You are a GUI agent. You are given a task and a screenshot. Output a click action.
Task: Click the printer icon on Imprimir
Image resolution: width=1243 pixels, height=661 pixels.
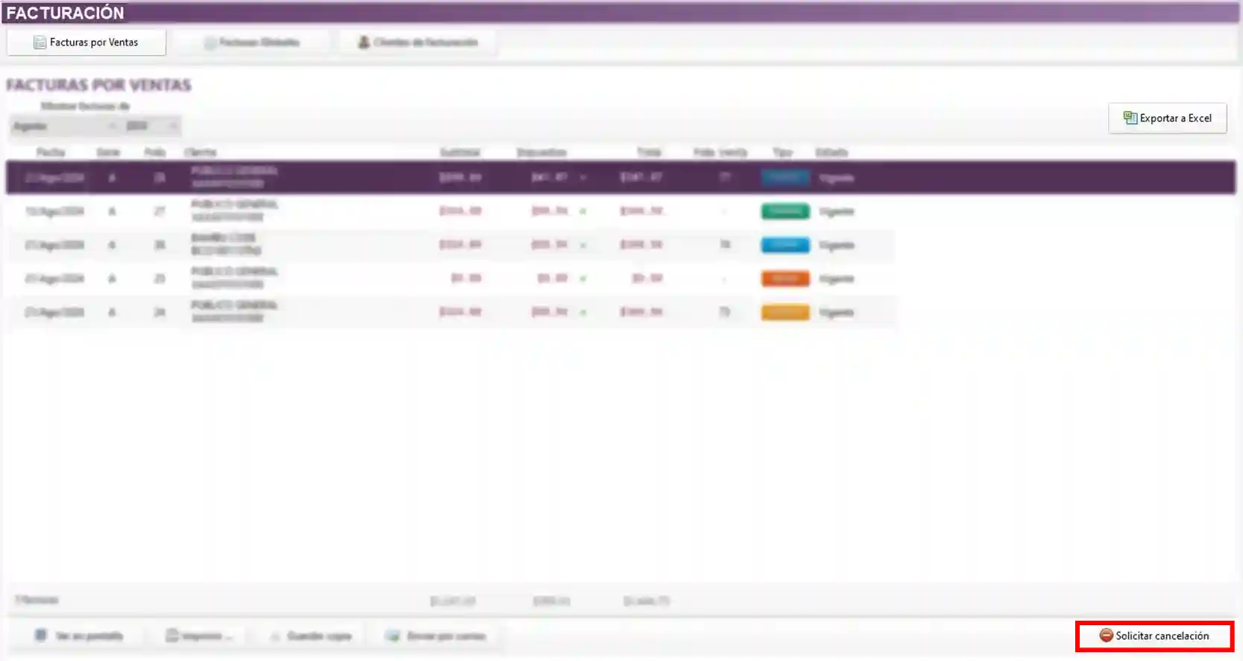tap(172, 636)
